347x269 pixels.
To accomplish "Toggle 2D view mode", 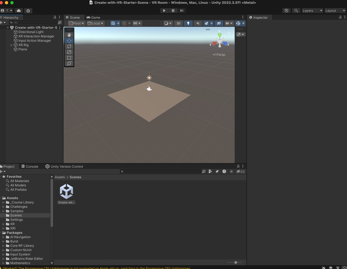I will pyautogui.click(x=179, y=23).
